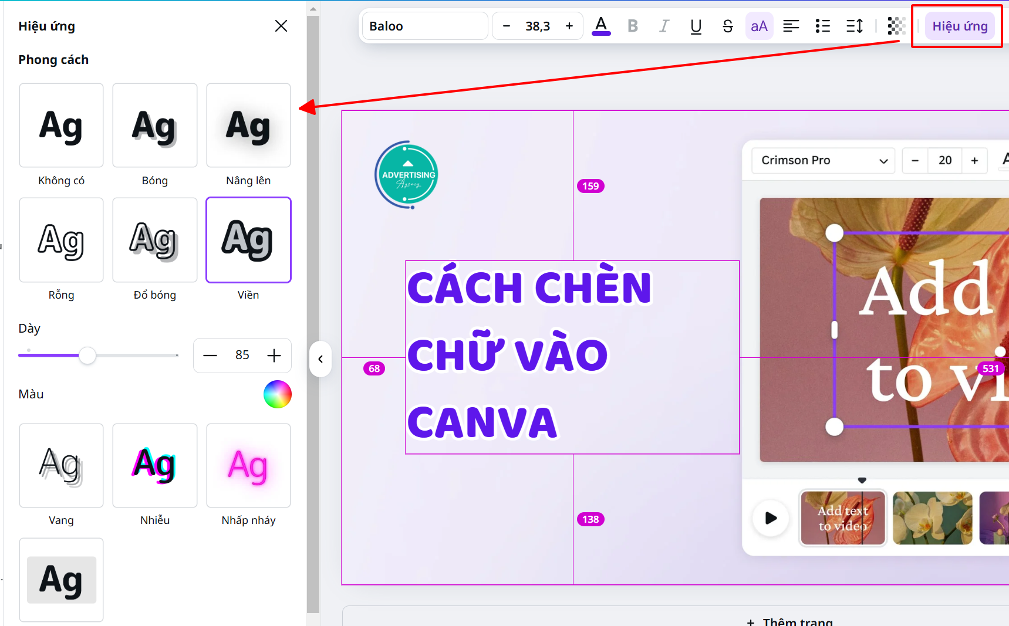Apply strikethrough to the text
This screenshot has height=626, width=1009.
coord(727,26)
